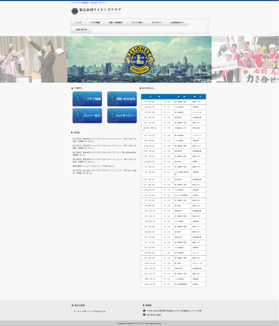Click the footer renewal notice link
279x326 pixels.
pos(90,311)
